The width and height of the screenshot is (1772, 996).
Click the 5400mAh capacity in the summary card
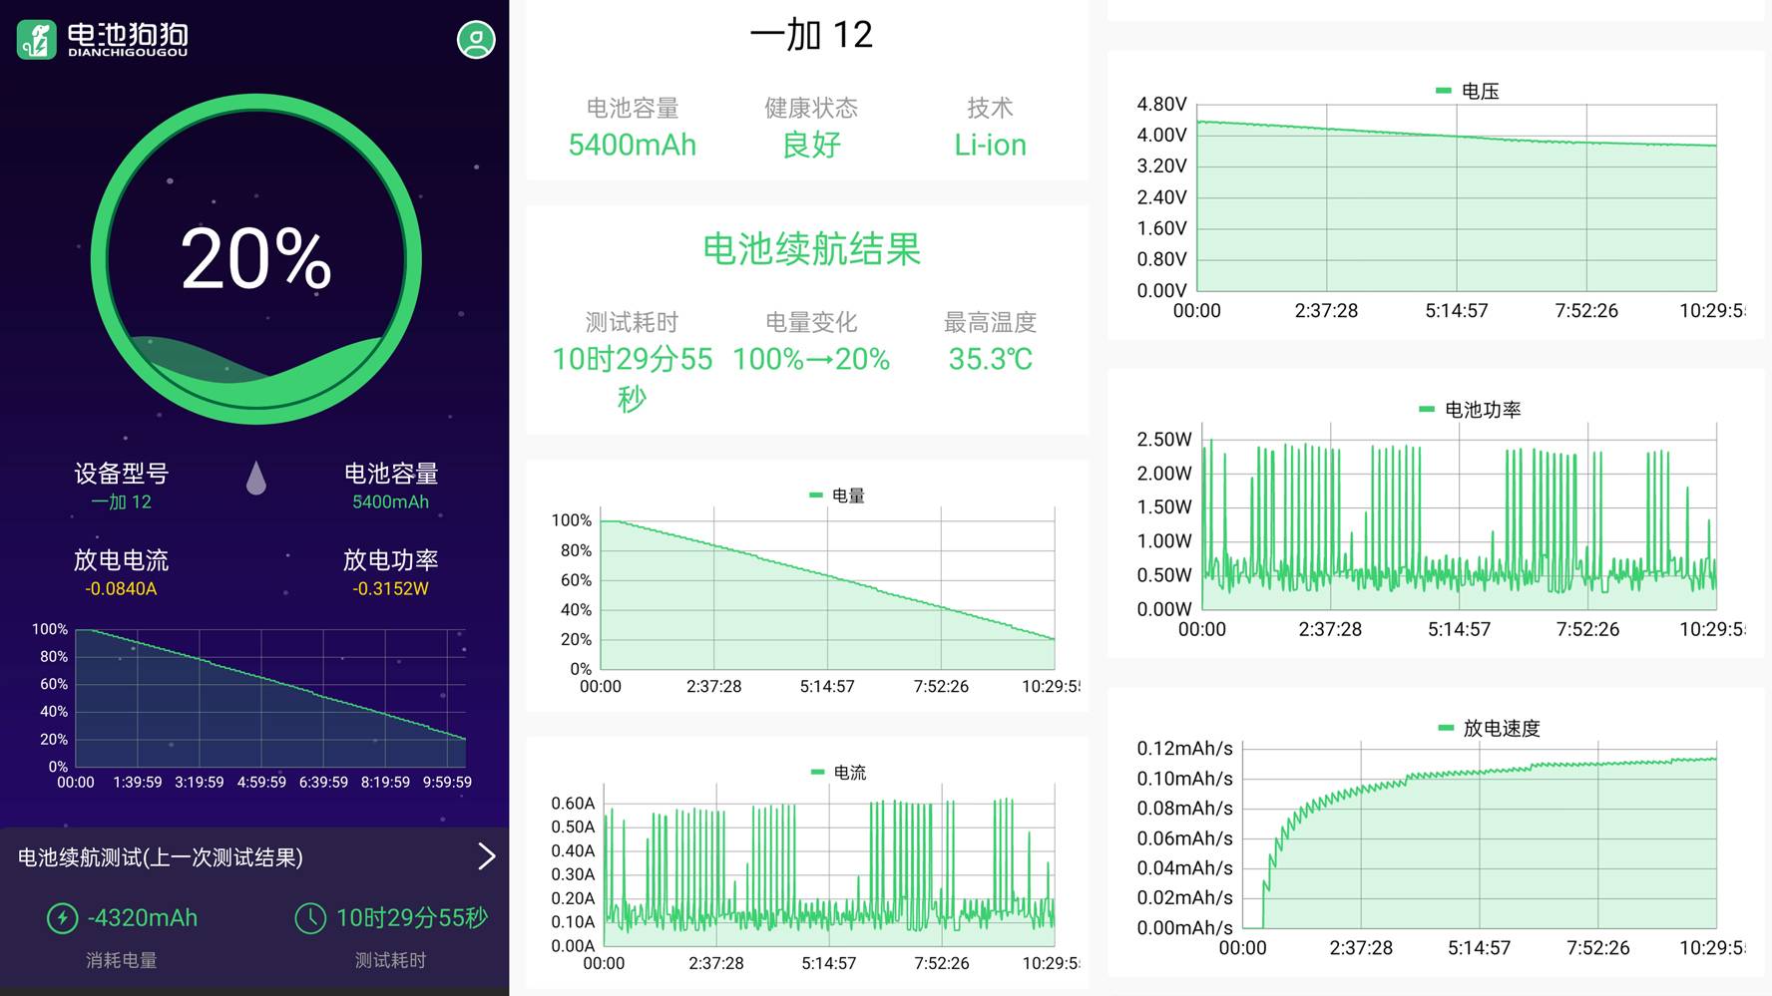point(633,146)
